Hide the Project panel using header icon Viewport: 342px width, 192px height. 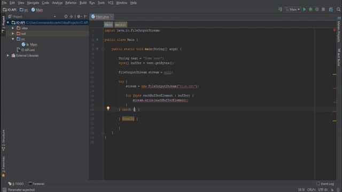(85, 17)
